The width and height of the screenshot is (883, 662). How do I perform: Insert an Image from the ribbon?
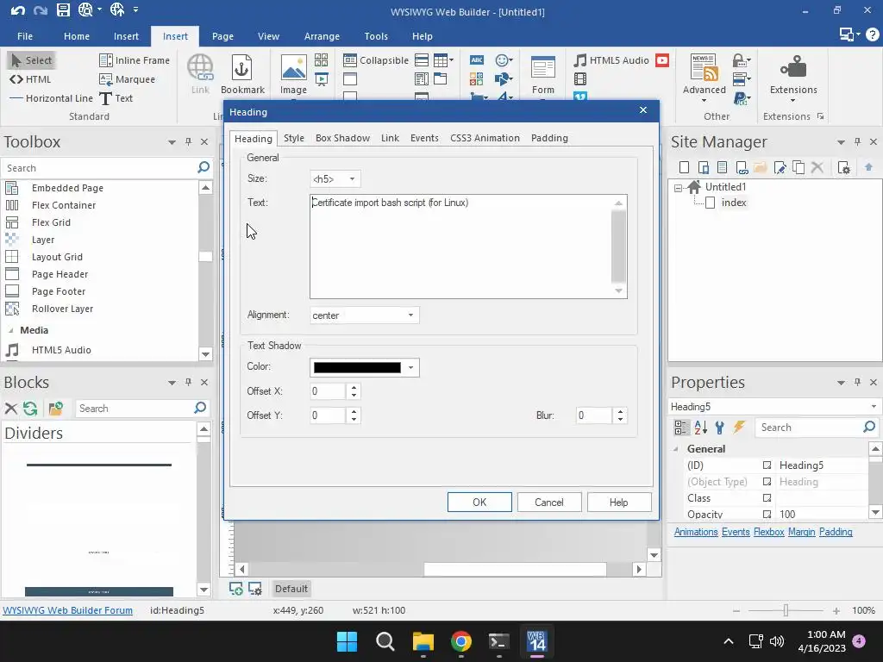pos(293,75)
